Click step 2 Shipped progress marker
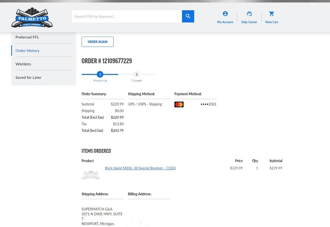The image size is (330, 227). pos(136,75)
